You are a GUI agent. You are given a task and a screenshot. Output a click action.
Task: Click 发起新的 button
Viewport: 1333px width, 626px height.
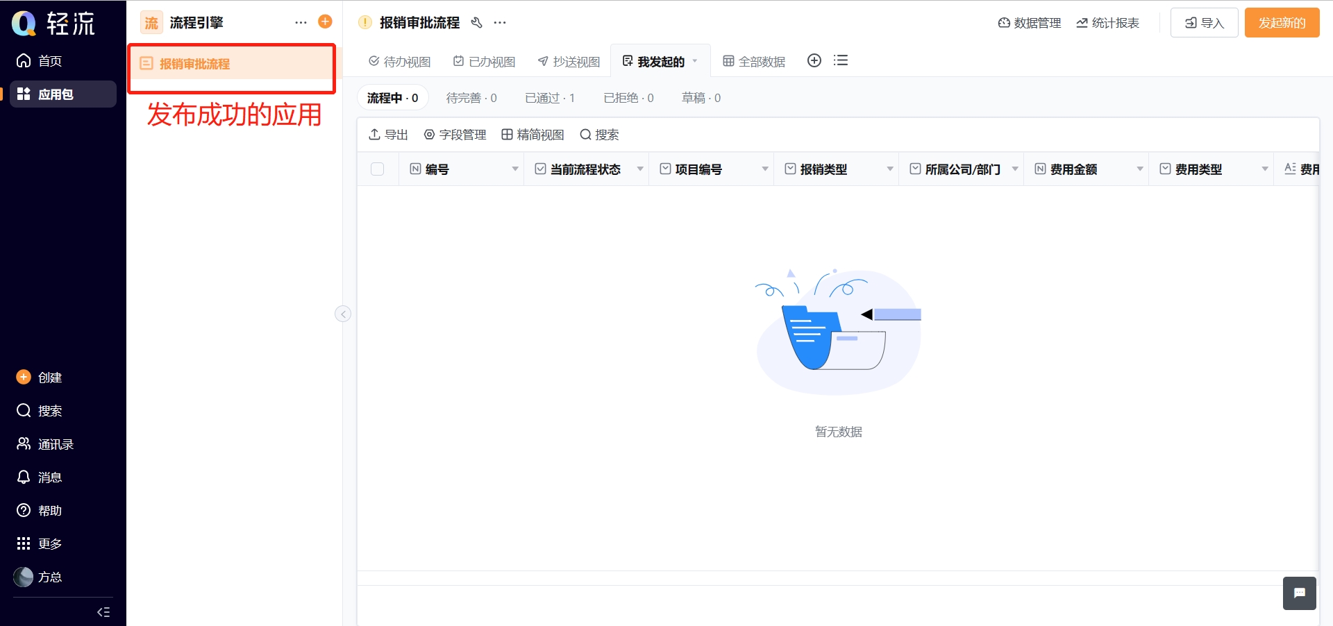pos(1282,23)
